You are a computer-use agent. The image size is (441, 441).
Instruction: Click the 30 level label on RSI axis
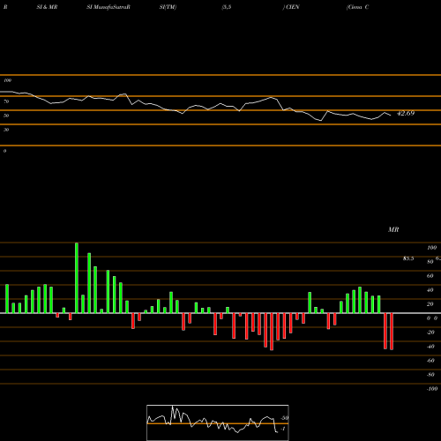pos(6,130)
